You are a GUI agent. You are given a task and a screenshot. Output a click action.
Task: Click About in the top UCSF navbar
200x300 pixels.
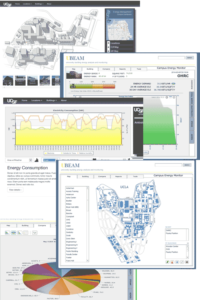point(49,4)
